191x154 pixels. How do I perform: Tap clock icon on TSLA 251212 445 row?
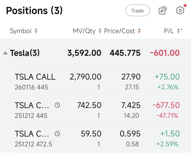click(x=57, y=105)
